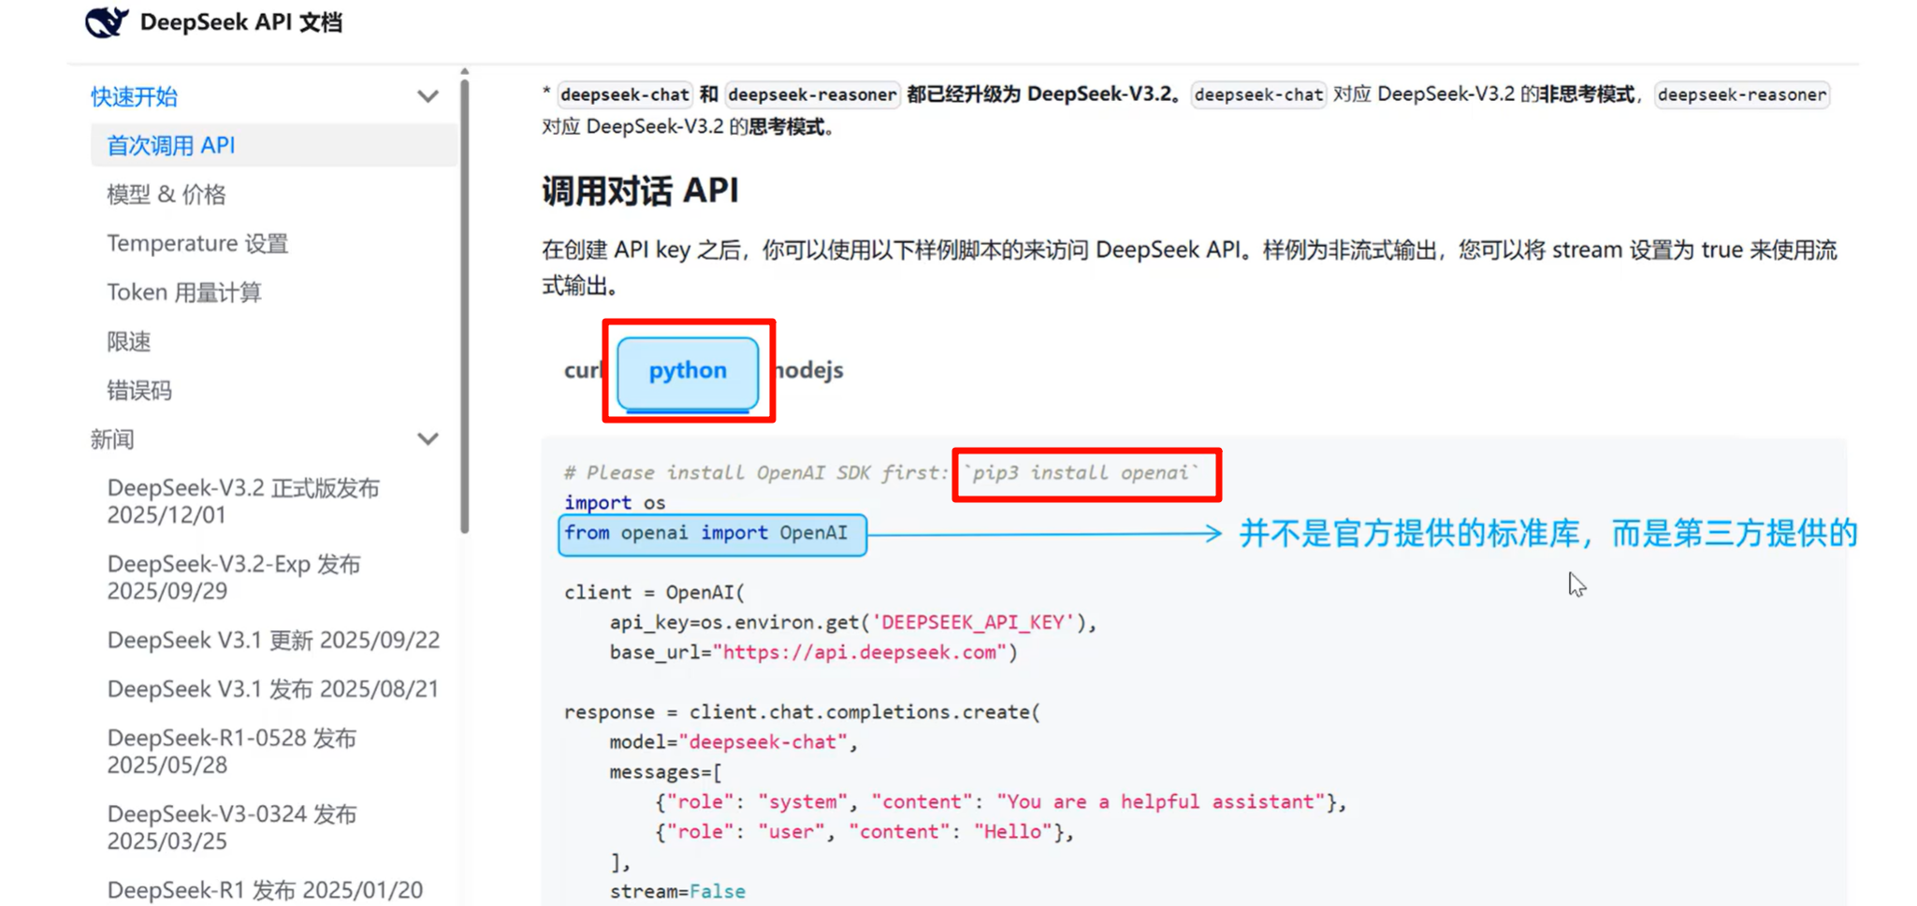Open Token 用量计算 page

184,292
